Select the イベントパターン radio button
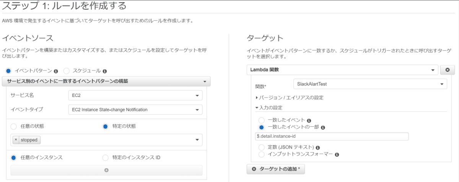 (x=8, y=71)
